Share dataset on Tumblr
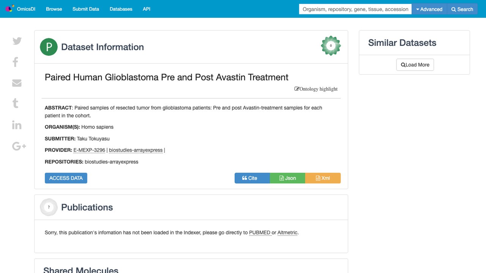Screen dimensions: 486x273 pos(16,103)
